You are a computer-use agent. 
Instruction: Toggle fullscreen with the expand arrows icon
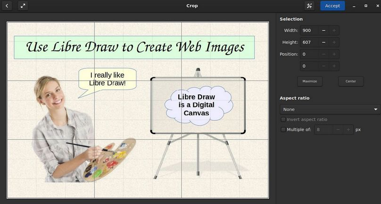pyautogui.click(x=23, y=6)
